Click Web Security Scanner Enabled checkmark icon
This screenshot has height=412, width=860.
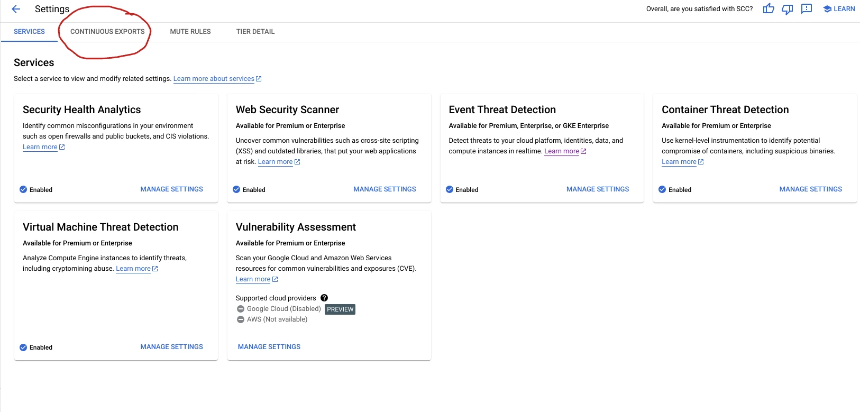click(x=236, y=189)
